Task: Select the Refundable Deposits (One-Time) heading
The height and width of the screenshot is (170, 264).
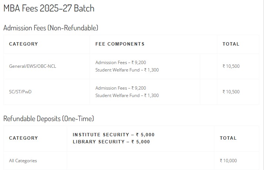Action: [49, 119]
